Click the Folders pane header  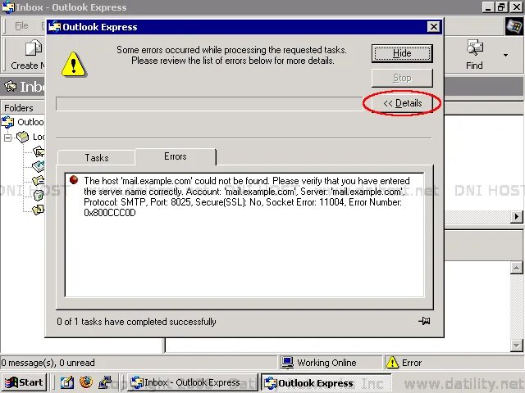[x=22, y=107]
